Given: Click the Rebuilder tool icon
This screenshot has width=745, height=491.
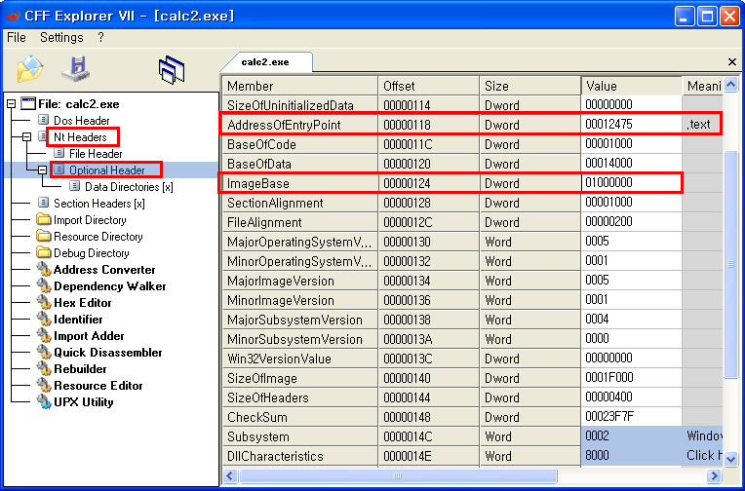Looking at the screenshot, I should click(44, 369).
